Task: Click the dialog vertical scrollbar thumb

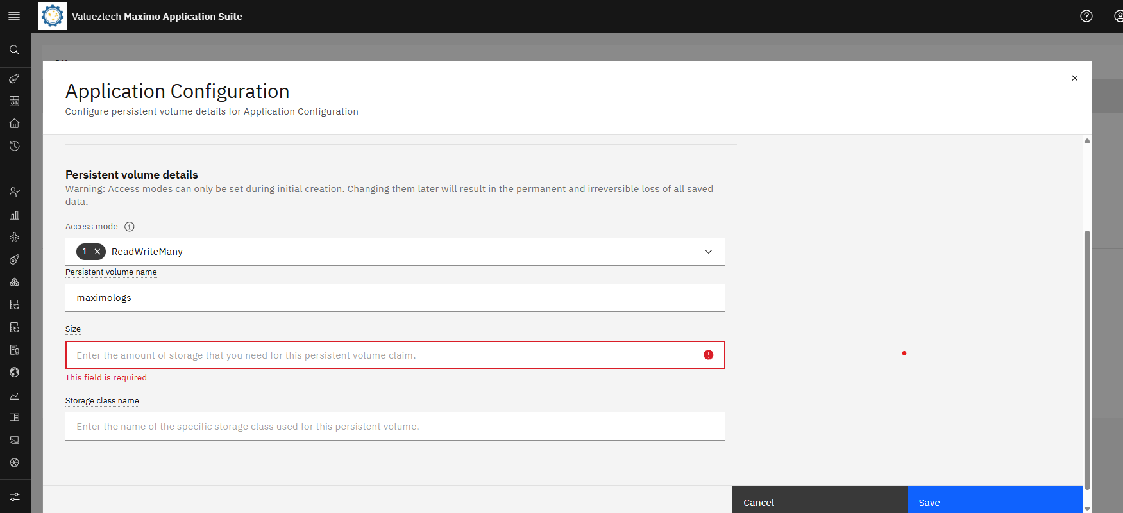Action: point(1087,360)
